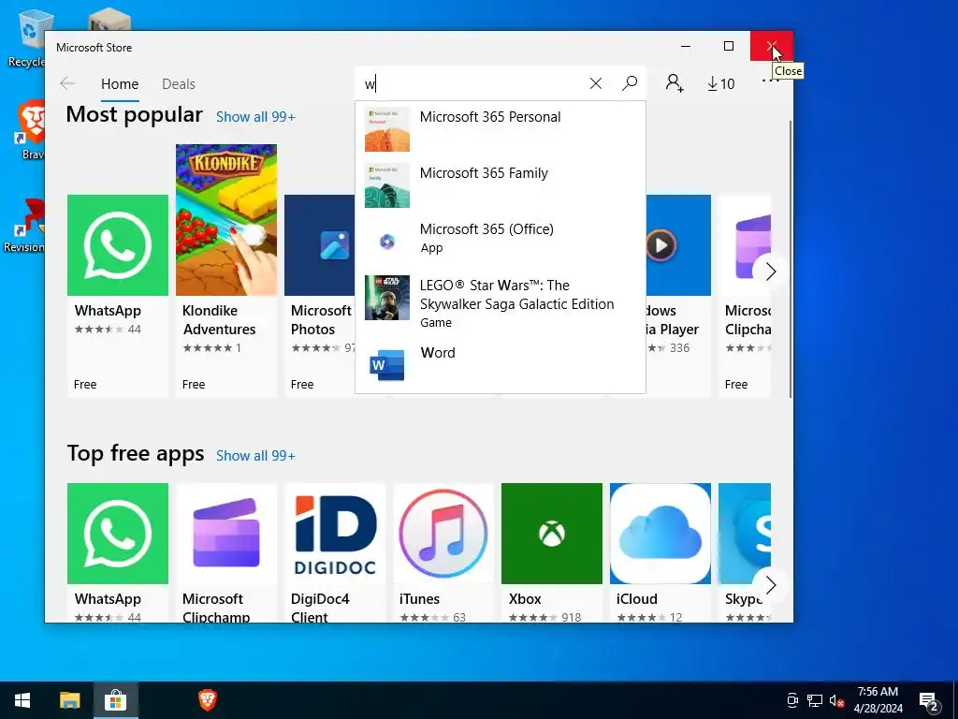Viewport: 958px width, 719px height.
Task: Choose the LEGO Star Wars game suggestion
Action: (500, 303)
